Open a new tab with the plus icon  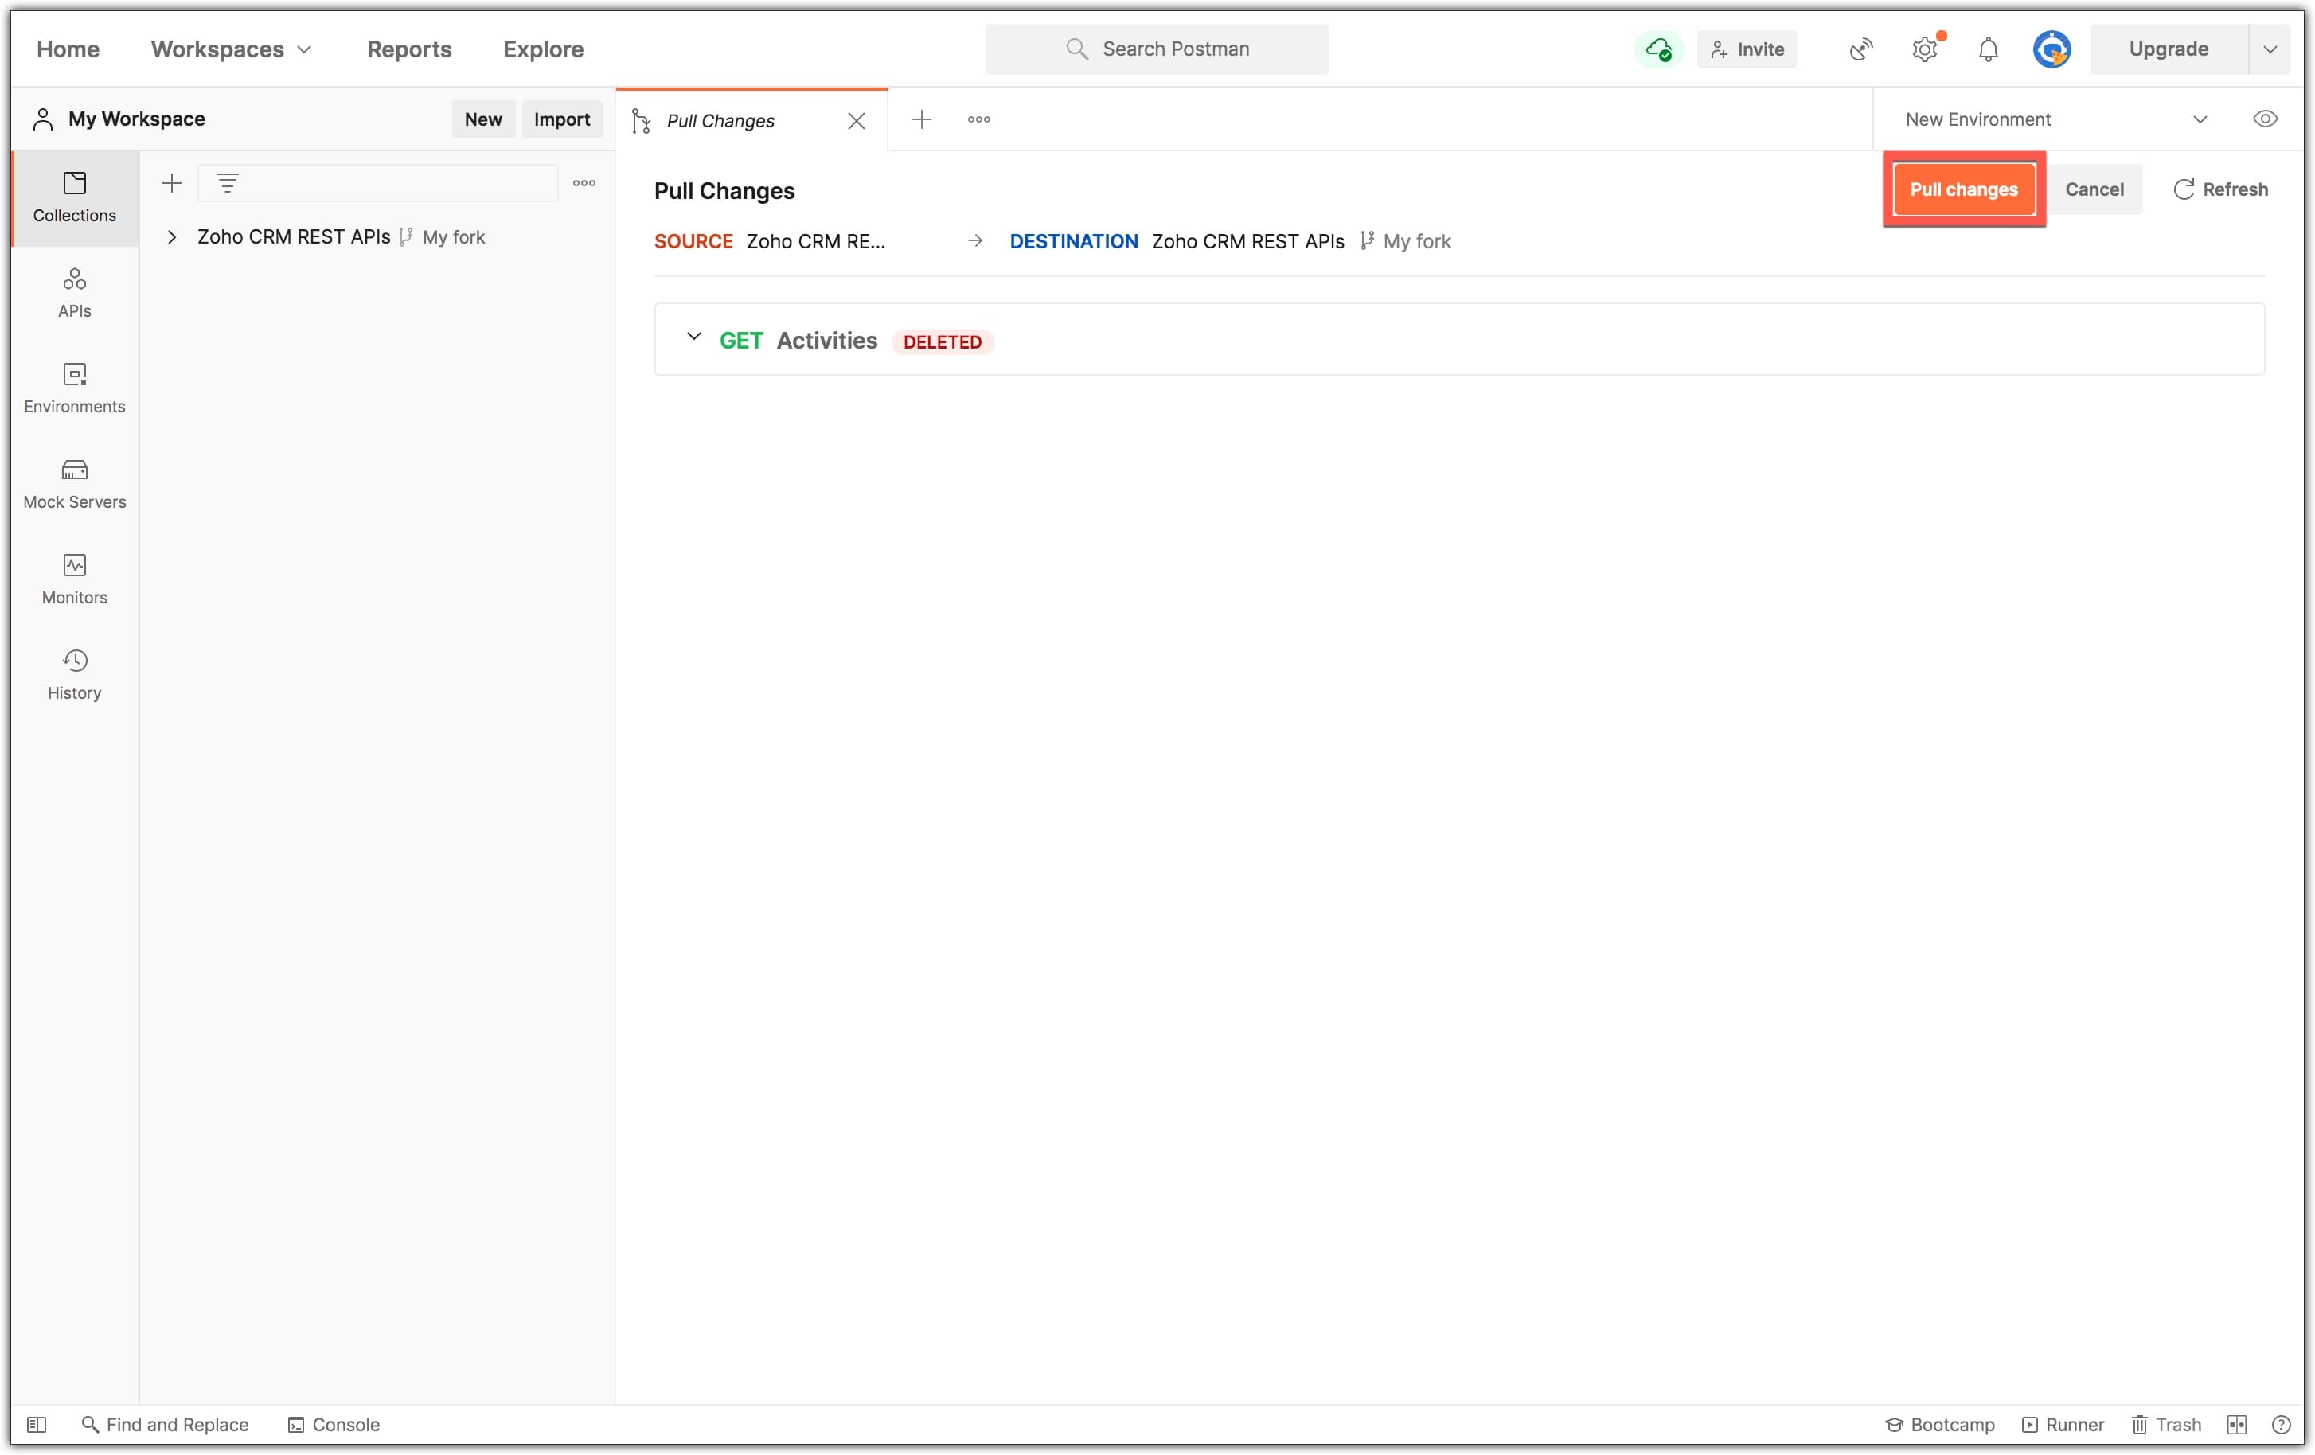[922, 119]
